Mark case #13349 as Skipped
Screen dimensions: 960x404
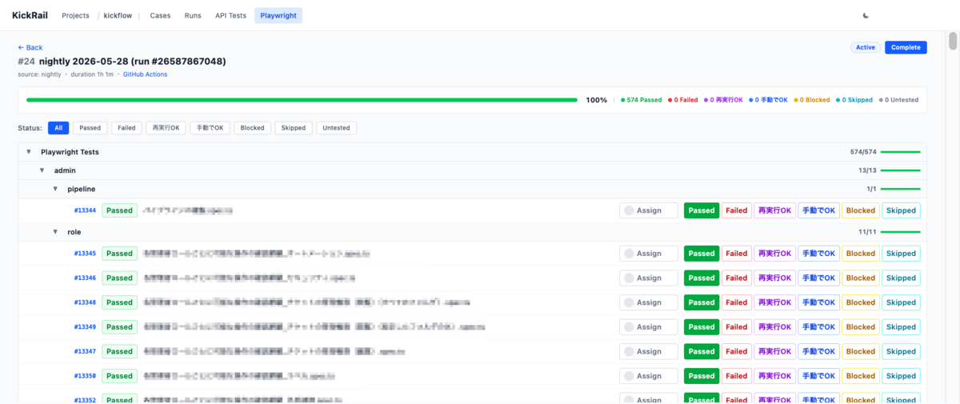tap(901, 326)
